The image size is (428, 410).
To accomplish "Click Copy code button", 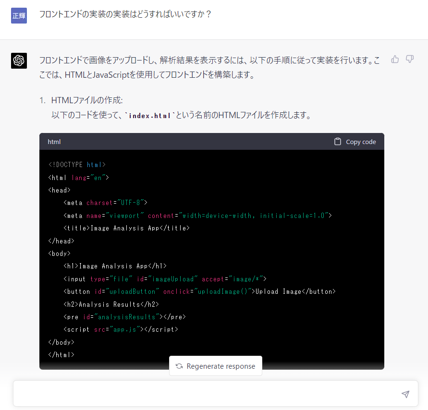I will point(355,142).
